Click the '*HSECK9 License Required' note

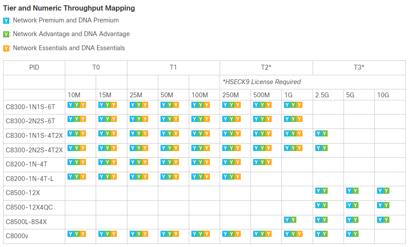coord(262,82)
